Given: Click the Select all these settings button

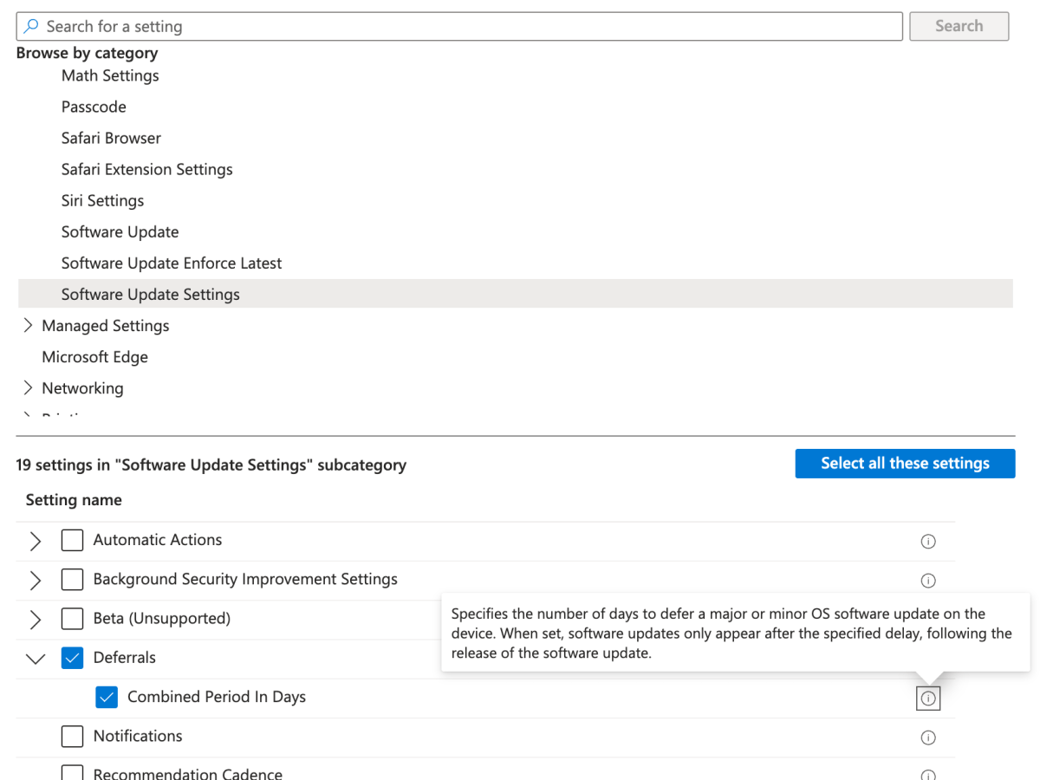Looking at the screenshot, I should pyautogui.click(x=905, y=463).
